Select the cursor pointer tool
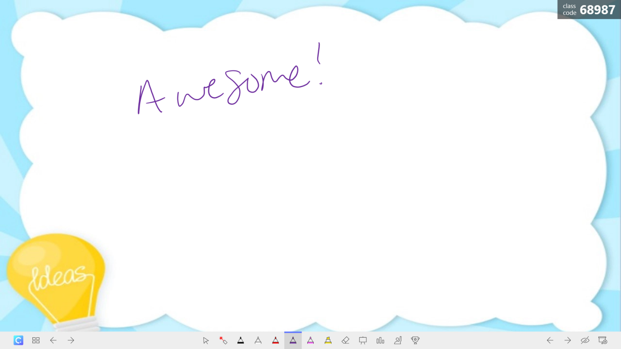 click(x=206, y=341)
